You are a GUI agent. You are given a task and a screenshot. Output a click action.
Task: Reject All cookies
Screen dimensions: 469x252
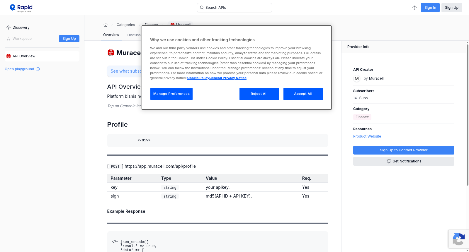(259, 94)
